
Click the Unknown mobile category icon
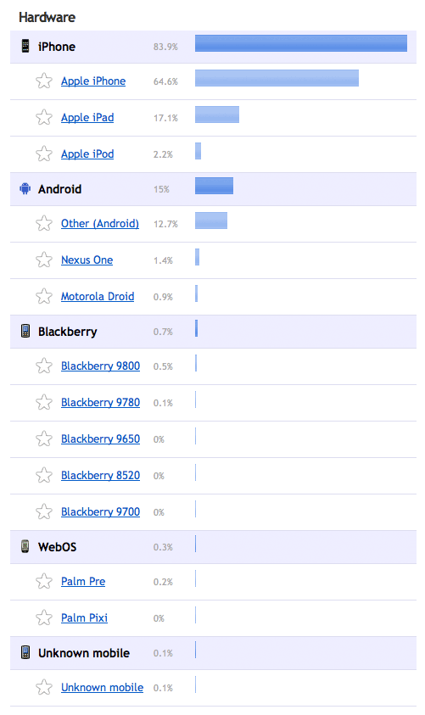(25, 652)
